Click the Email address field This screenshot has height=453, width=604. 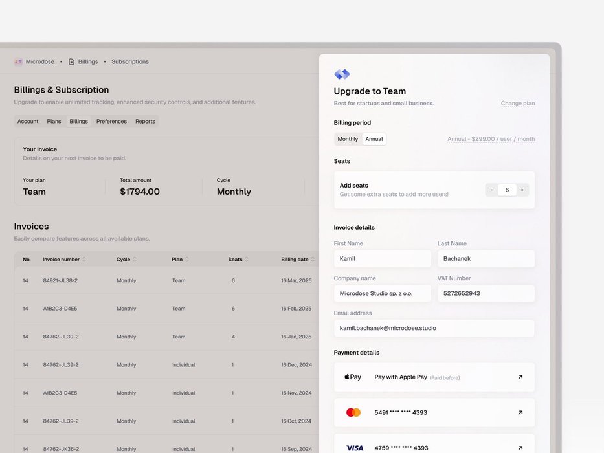(434, 328)
